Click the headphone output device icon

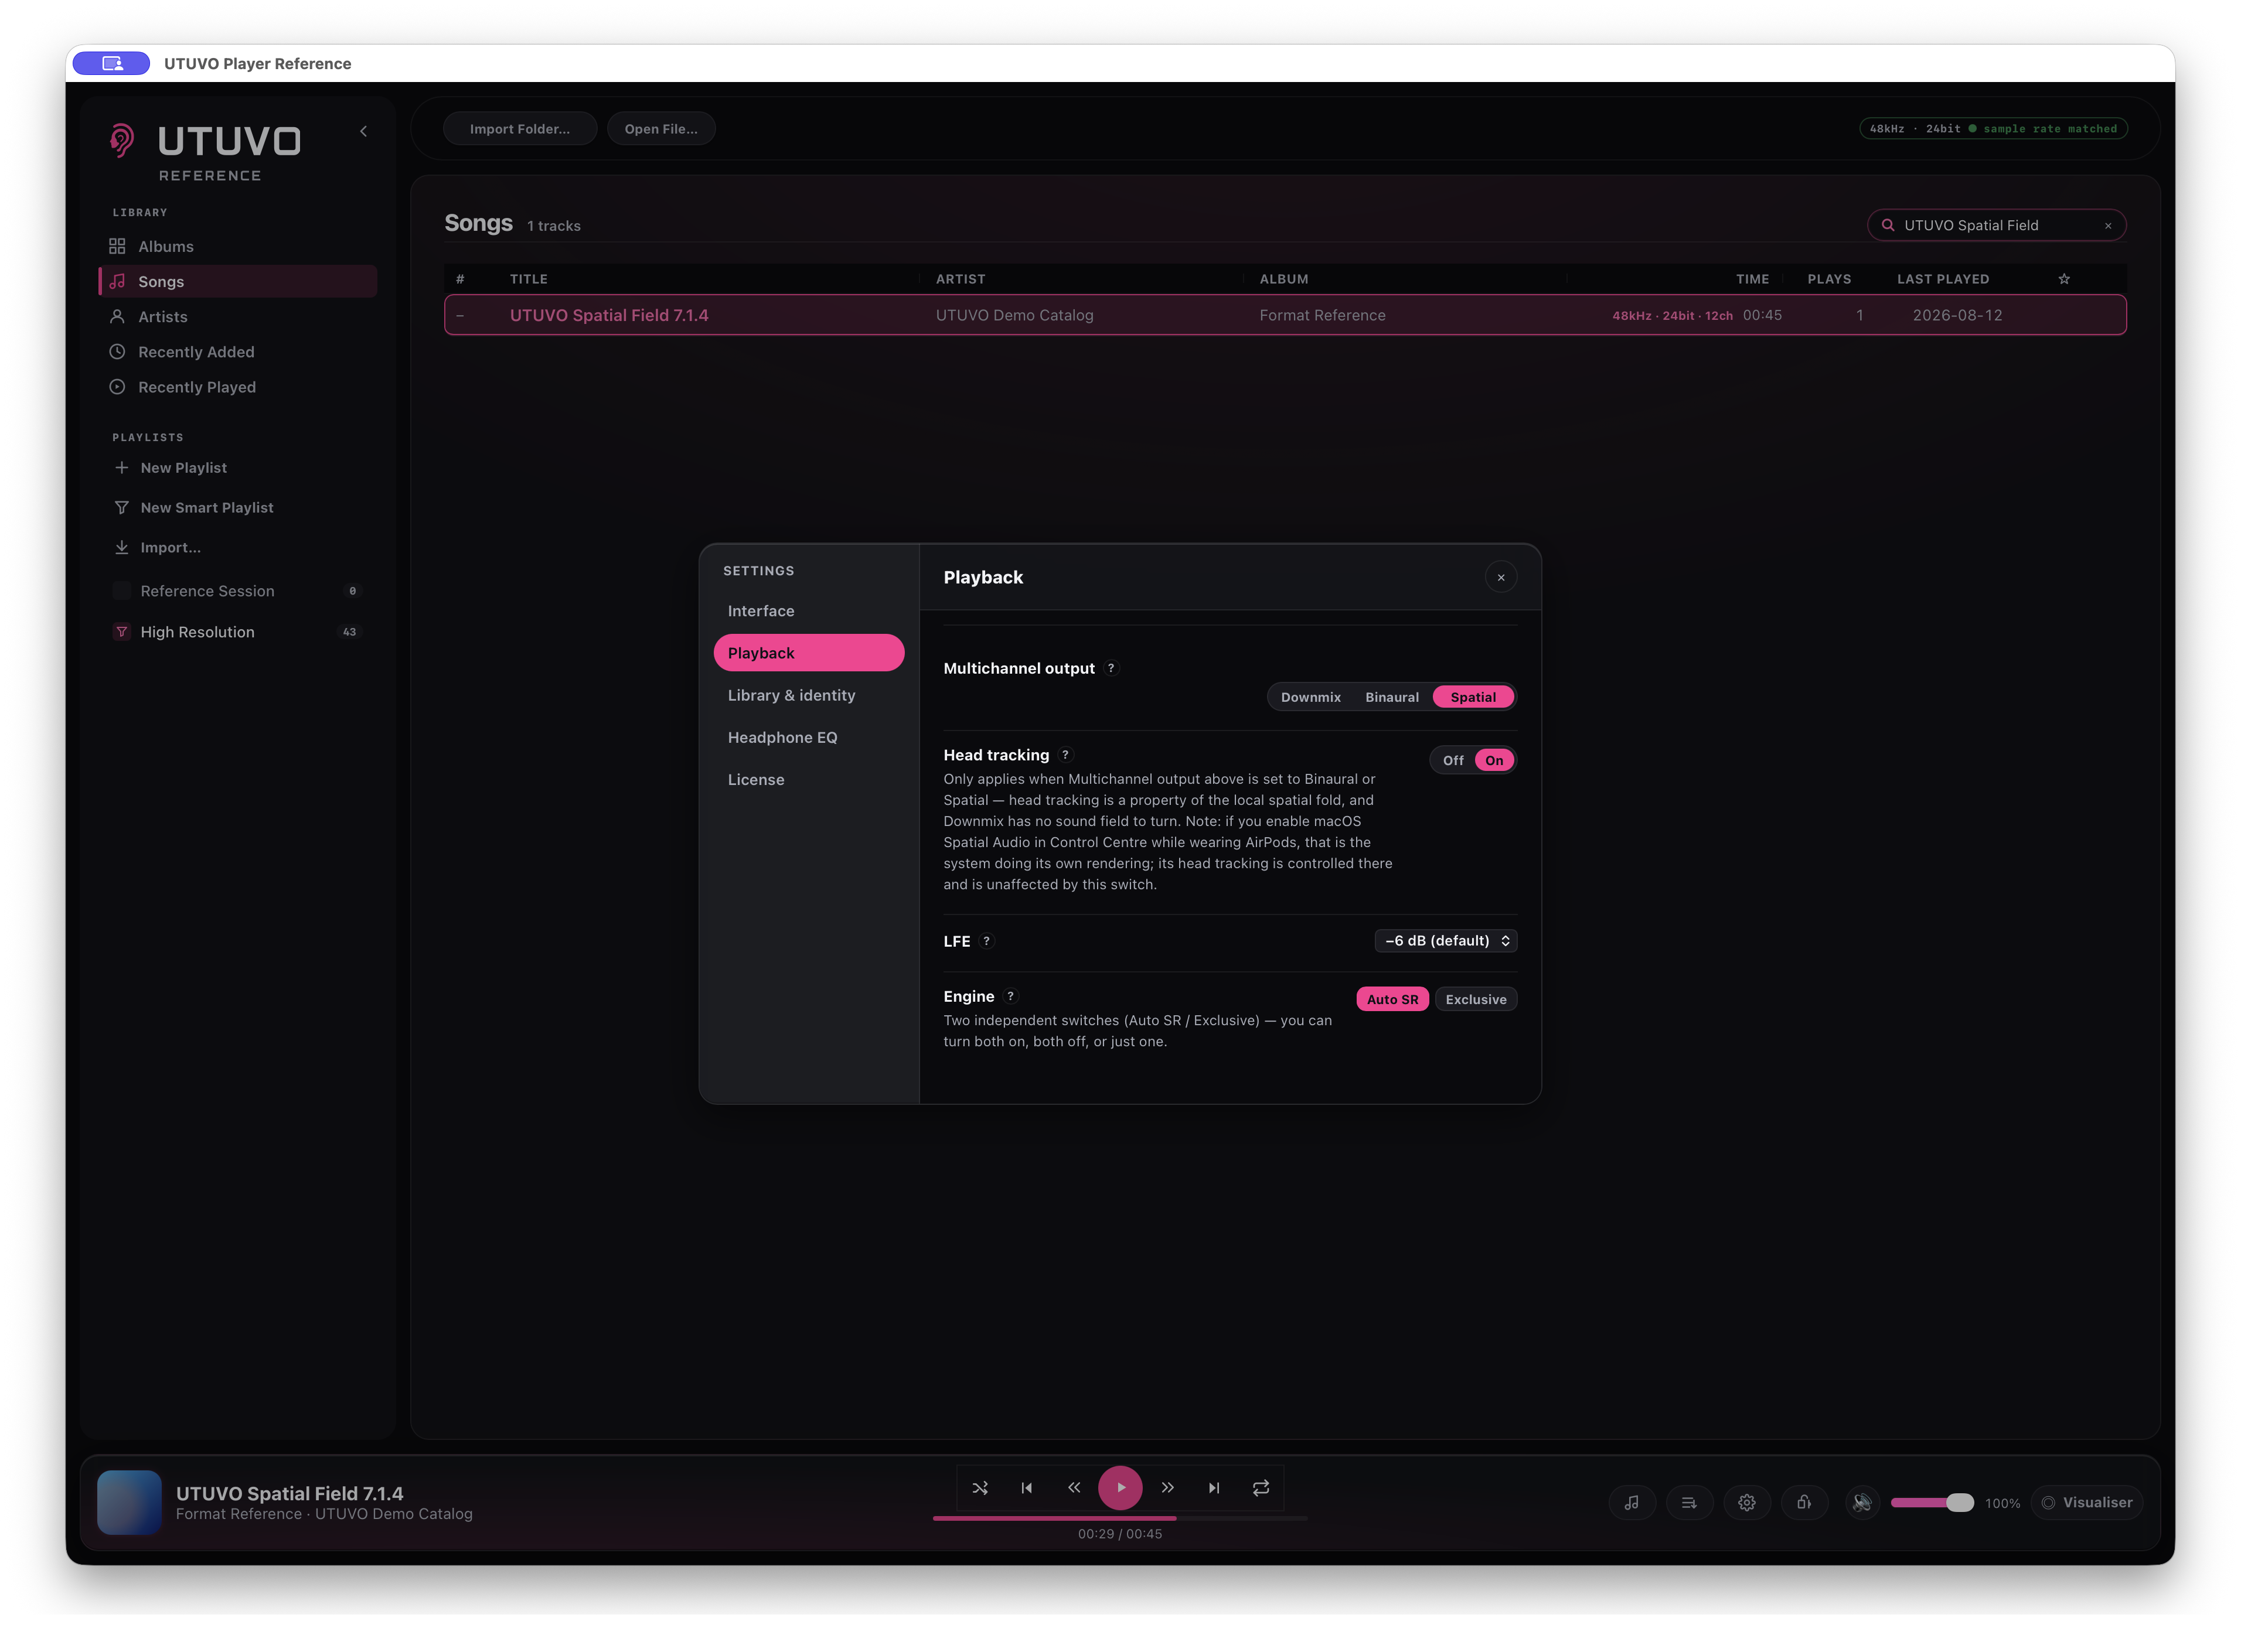(1804, 1503)
